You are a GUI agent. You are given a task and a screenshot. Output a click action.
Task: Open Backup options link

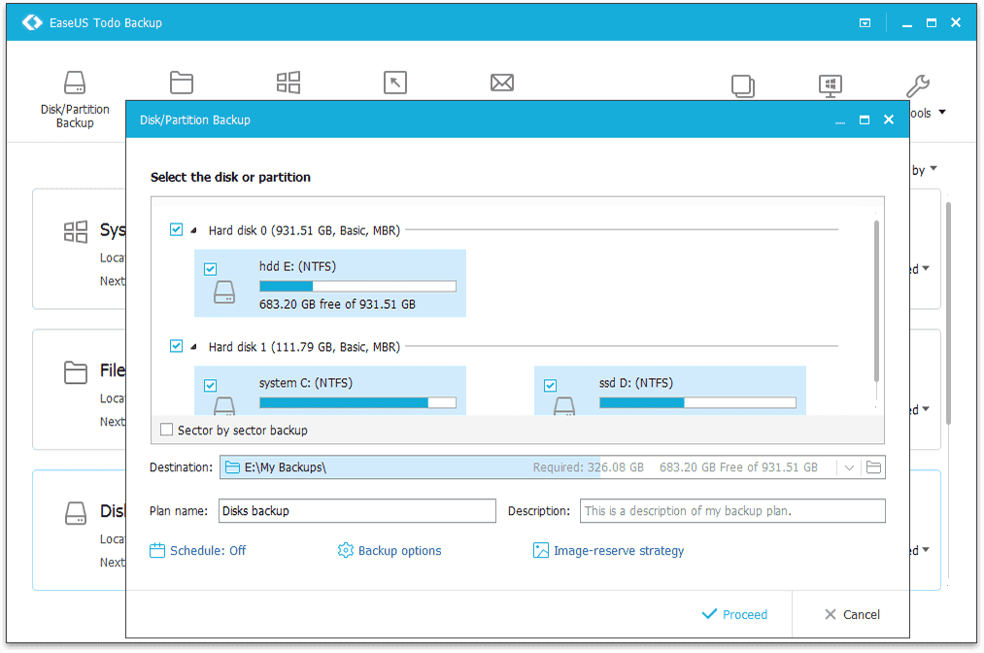(399, 551)
